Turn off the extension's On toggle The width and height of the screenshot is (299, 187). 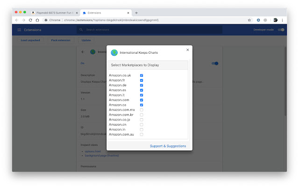tap(215, 63)
